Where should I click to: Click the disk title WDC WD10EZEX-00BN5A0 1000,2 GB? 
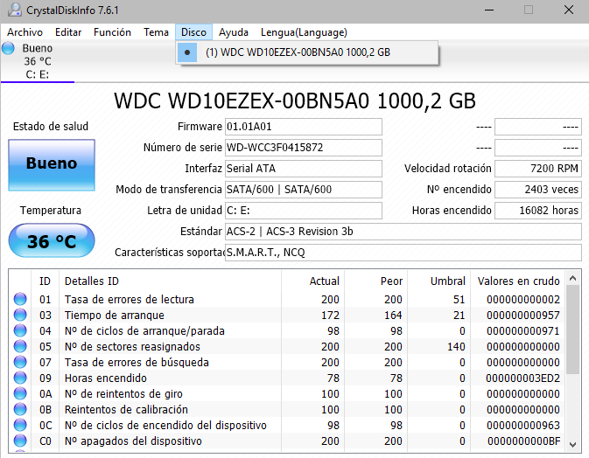295,101
